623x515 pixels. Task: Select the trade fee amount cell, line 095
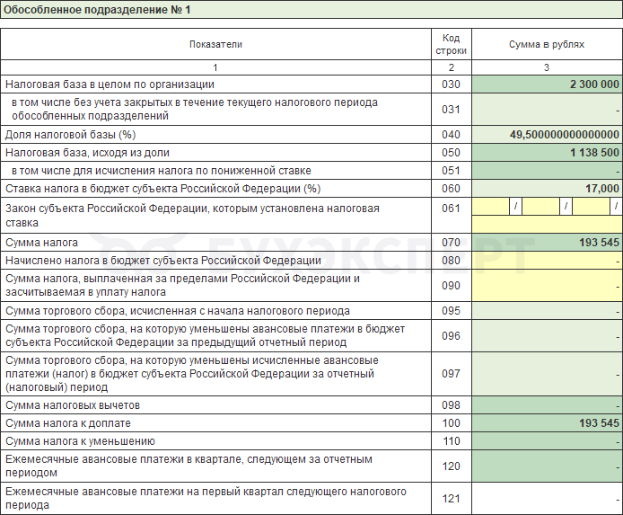(x=547, y=311)
